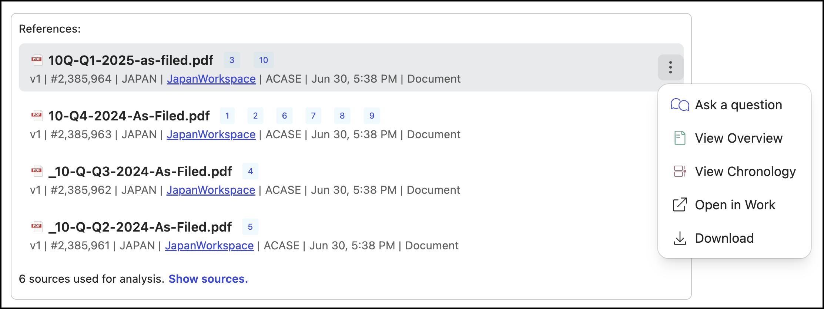
Task: Click the View Chronology timeline icon
Action: (x=680, y=172)
